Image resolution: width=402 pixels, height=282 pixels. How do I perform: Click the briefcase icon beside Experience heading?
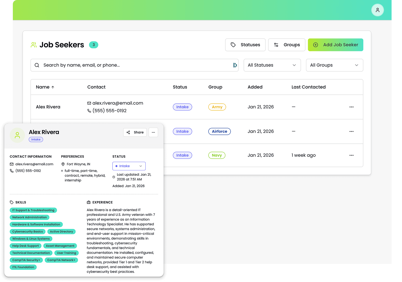pos(88,202)
